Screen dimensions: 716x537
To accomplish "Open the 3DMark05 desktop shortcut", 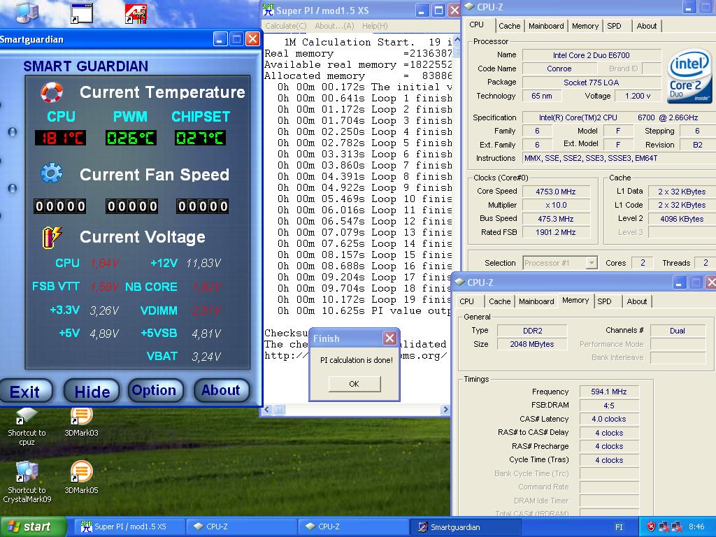I will pos(81,478).
